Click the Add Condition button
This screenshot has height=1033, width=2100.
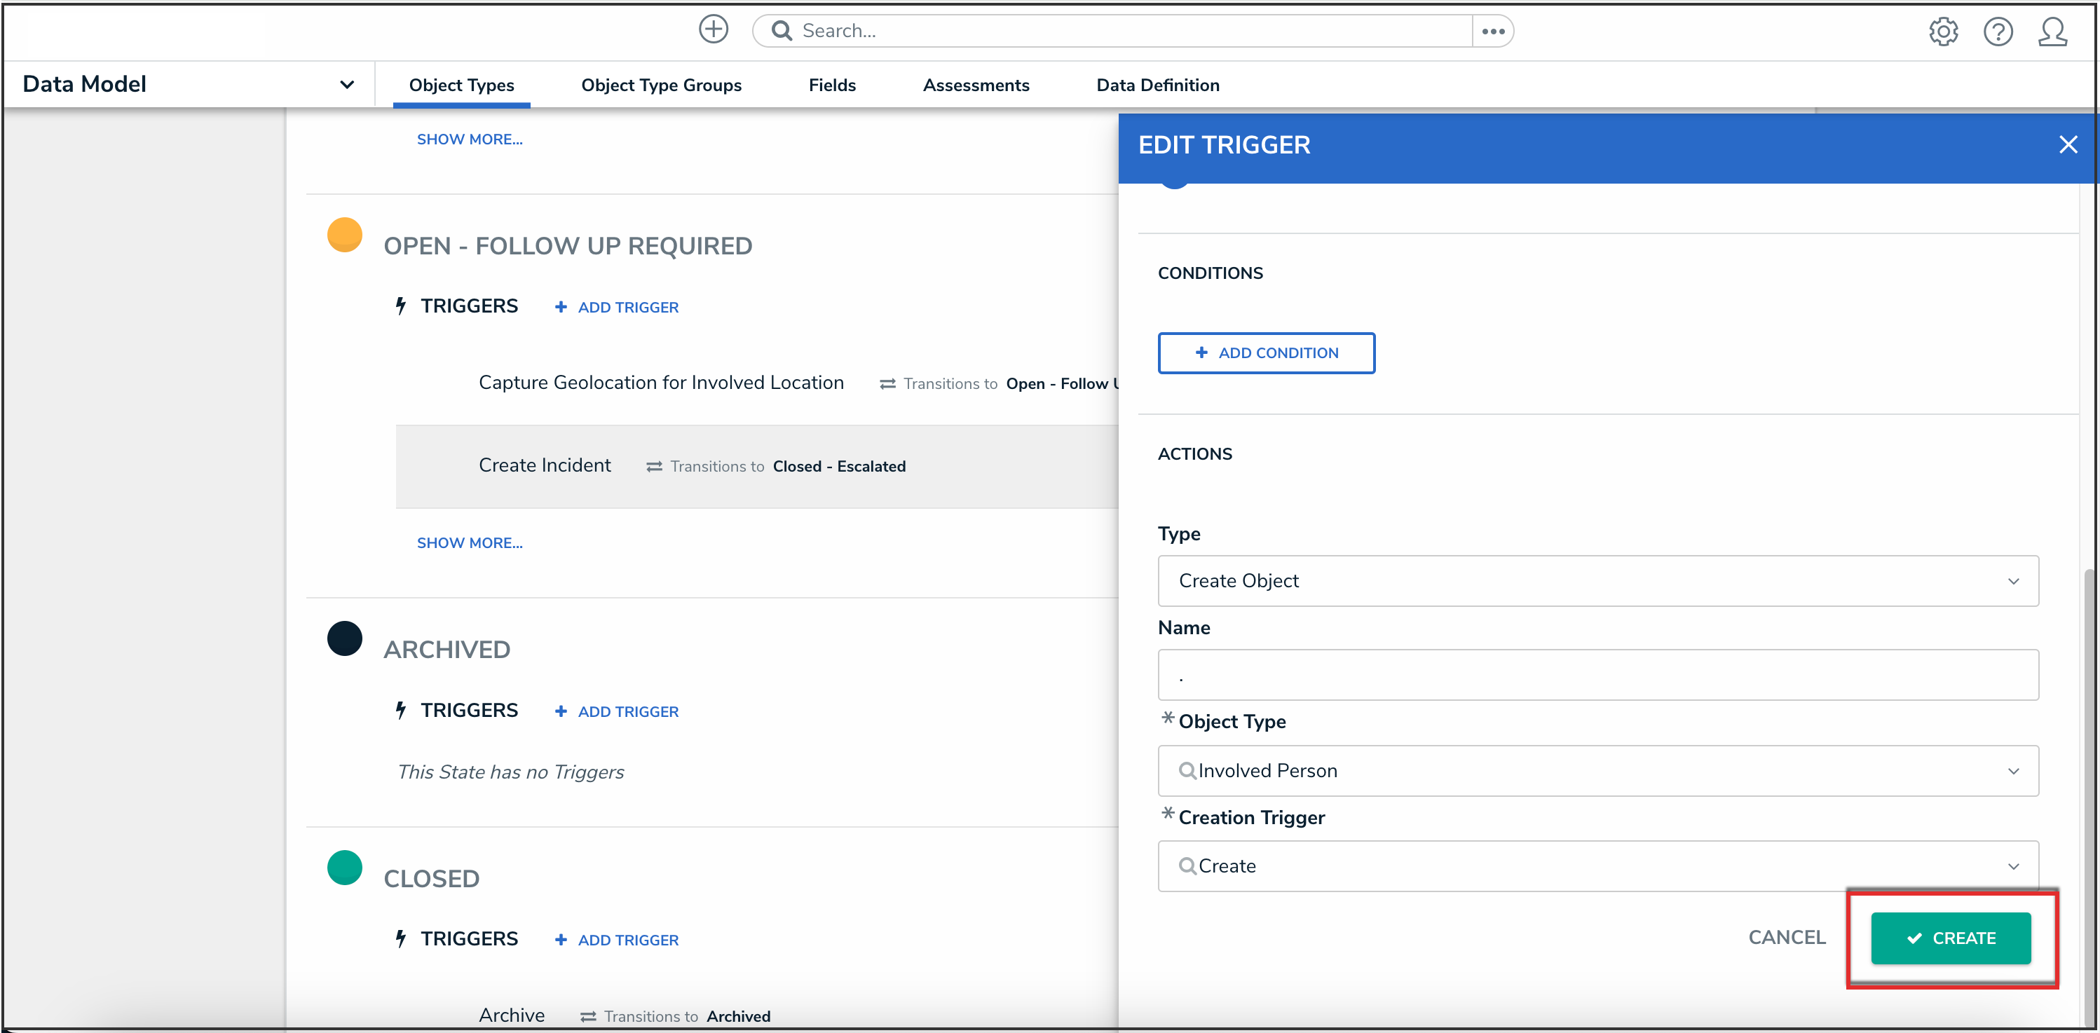tap(1266, 353)
